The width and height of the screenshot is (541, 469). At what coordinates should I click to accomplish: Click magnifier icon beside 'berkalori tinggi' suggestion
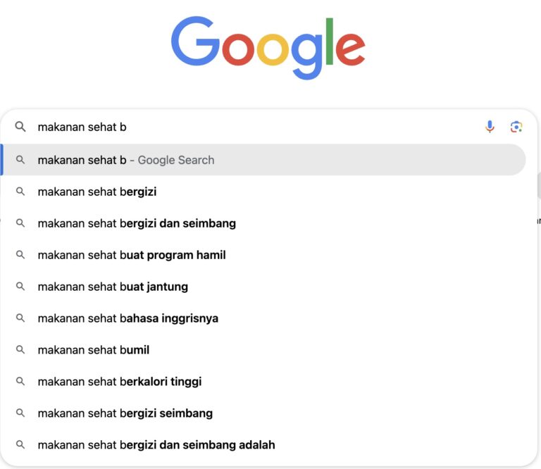pos(20,382)
